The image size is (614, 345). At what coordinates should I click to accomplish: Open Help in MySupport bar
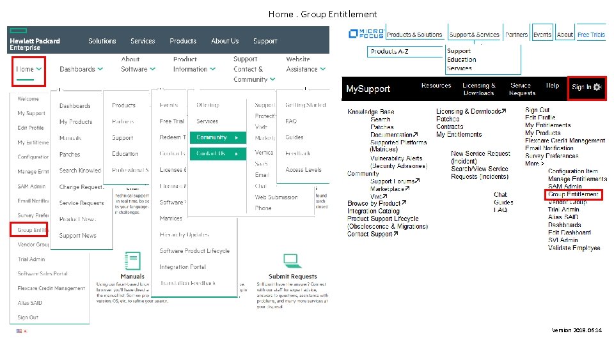click(x=552, y=85)
